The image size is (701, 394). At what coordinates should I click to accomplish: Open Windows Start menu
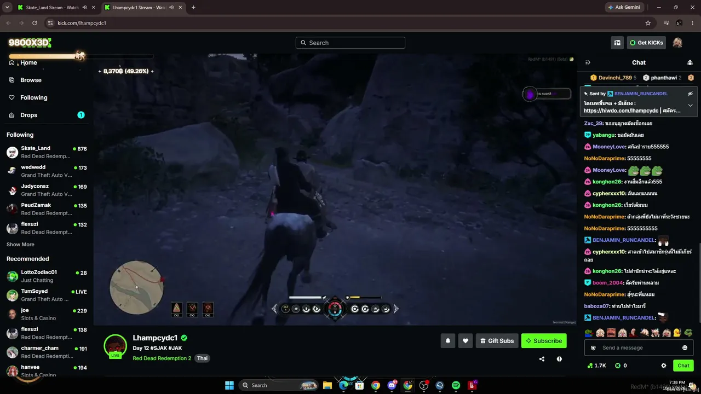click(x=229, y=385)
